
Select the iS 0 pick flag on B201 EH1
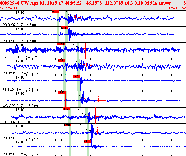coord(77,76)
